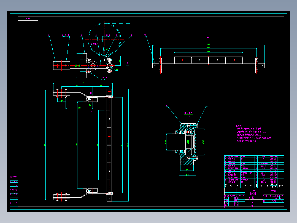Select the view direction arrow labeled A
This screenshot has width=297, height=223.
coord(127,64)
